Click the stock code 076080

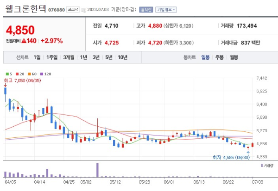coord(57,10)
